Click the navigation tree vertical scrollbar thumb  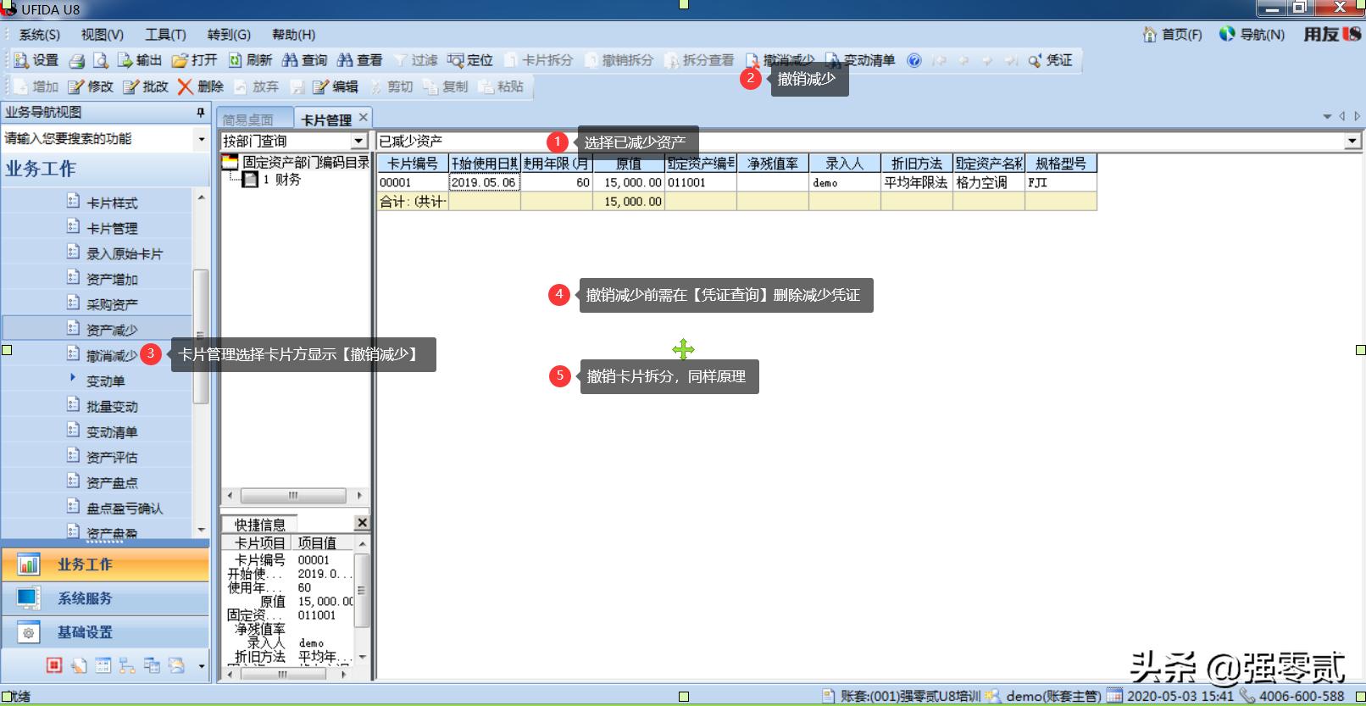[x=201, y=336]
